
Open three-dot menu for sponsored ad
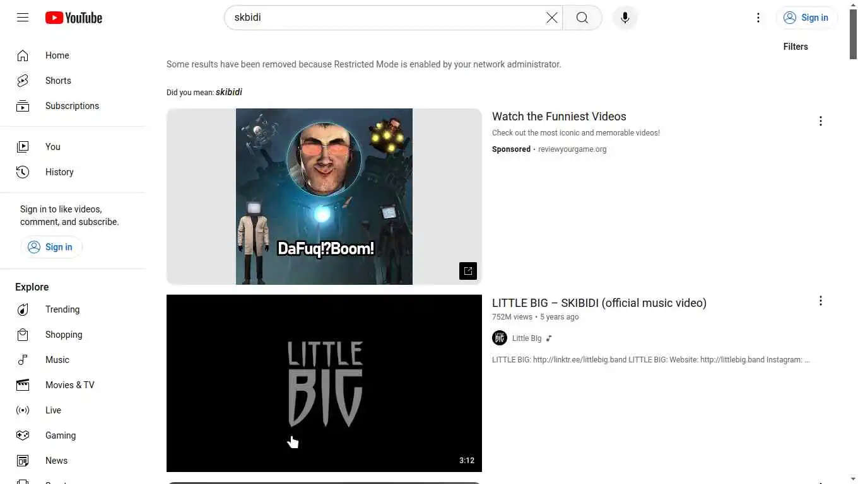[820, 121]
